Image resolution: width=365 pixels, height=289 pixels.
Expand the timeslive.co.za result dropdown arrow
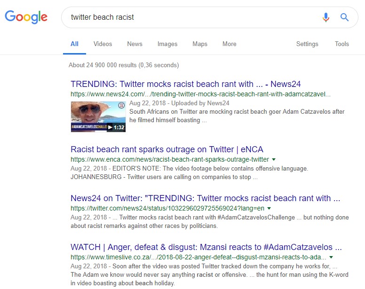pos(331,257)
